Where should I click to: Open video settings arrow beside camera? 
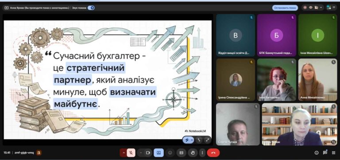pos(141,153)
